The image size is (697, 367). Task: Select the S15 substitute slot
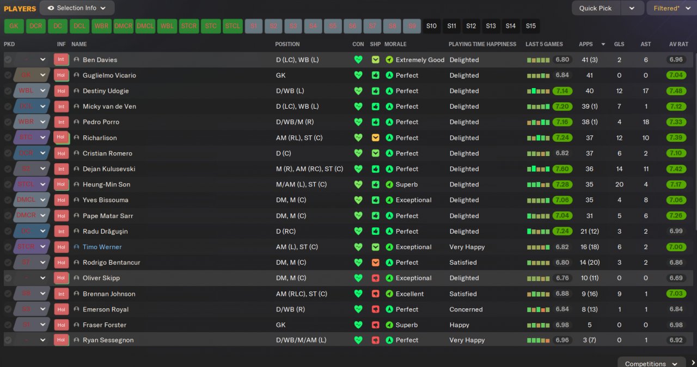[530, 26]
